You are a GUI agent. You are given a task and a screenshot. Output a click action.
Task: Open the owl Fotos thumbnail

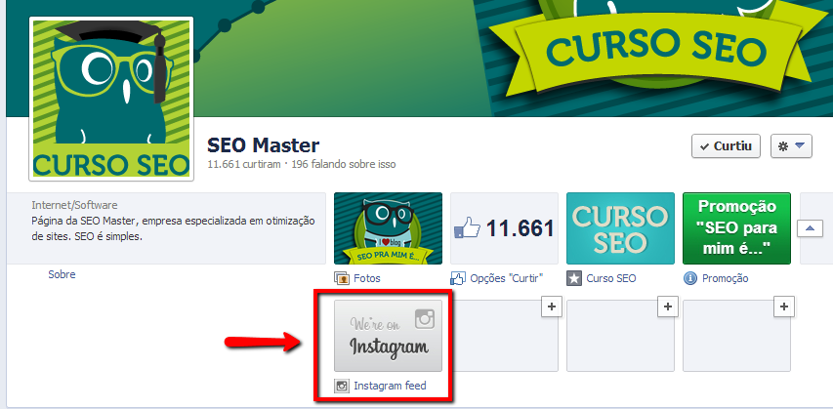click(x=388, y=228)
